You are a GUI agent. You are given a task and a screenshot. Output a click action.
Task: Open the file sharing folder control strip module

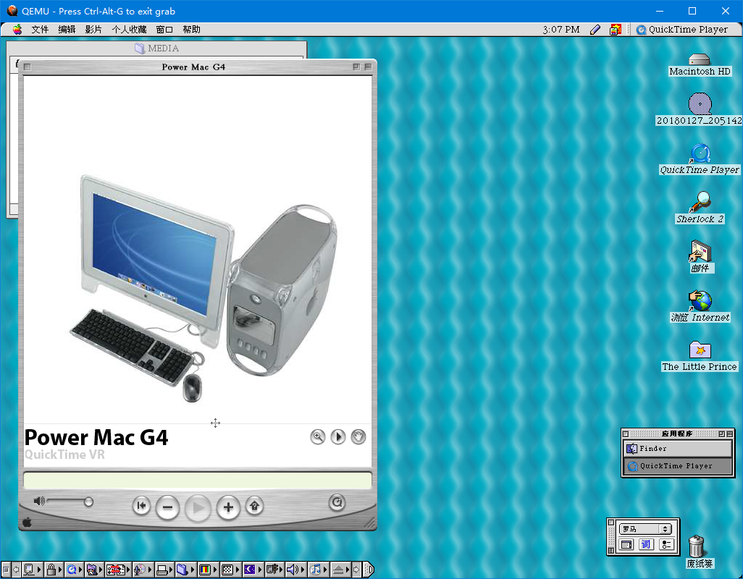coord(95,570)
